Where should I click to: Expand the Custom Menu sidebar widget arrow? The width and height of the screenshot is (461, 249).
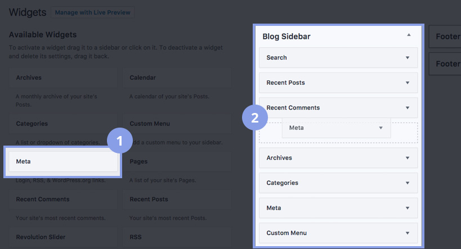(x=408, y=233)
